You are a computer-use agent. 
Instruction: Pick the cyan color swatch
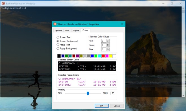pyautogui.click(x=100, y=56)
